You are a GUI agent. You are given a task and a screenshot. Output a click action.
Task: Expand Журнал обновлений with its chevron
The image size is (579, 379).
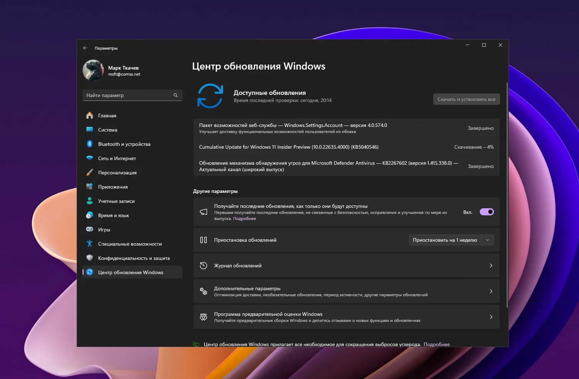pos(491,266)
